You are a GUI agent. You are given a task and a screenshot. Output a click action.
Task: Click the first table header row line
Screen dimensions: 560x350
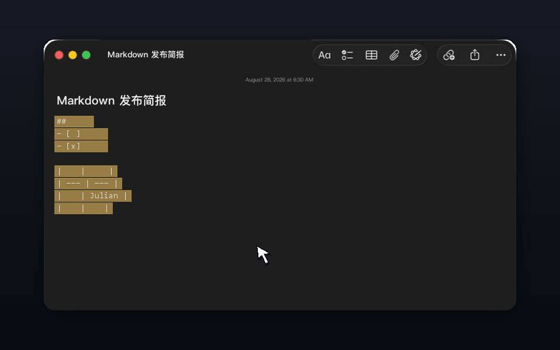click(x=86, y=171)
